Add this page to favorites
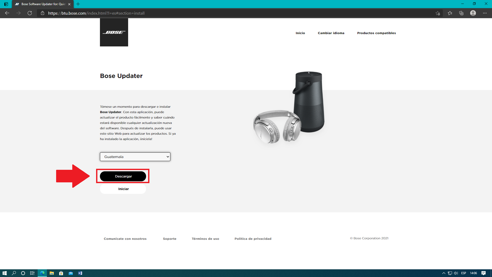The height and width of the screenshot is (277, 492). (438, 13)
